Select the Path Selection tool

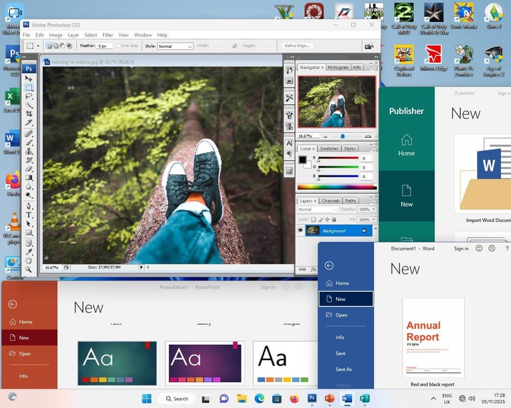pyautogui.click(x=29, y=223)
